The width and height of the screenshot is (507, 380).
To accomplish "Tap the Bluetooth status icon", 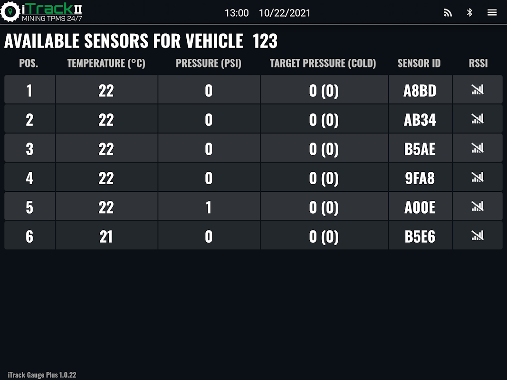I will [x=469, y=13].
